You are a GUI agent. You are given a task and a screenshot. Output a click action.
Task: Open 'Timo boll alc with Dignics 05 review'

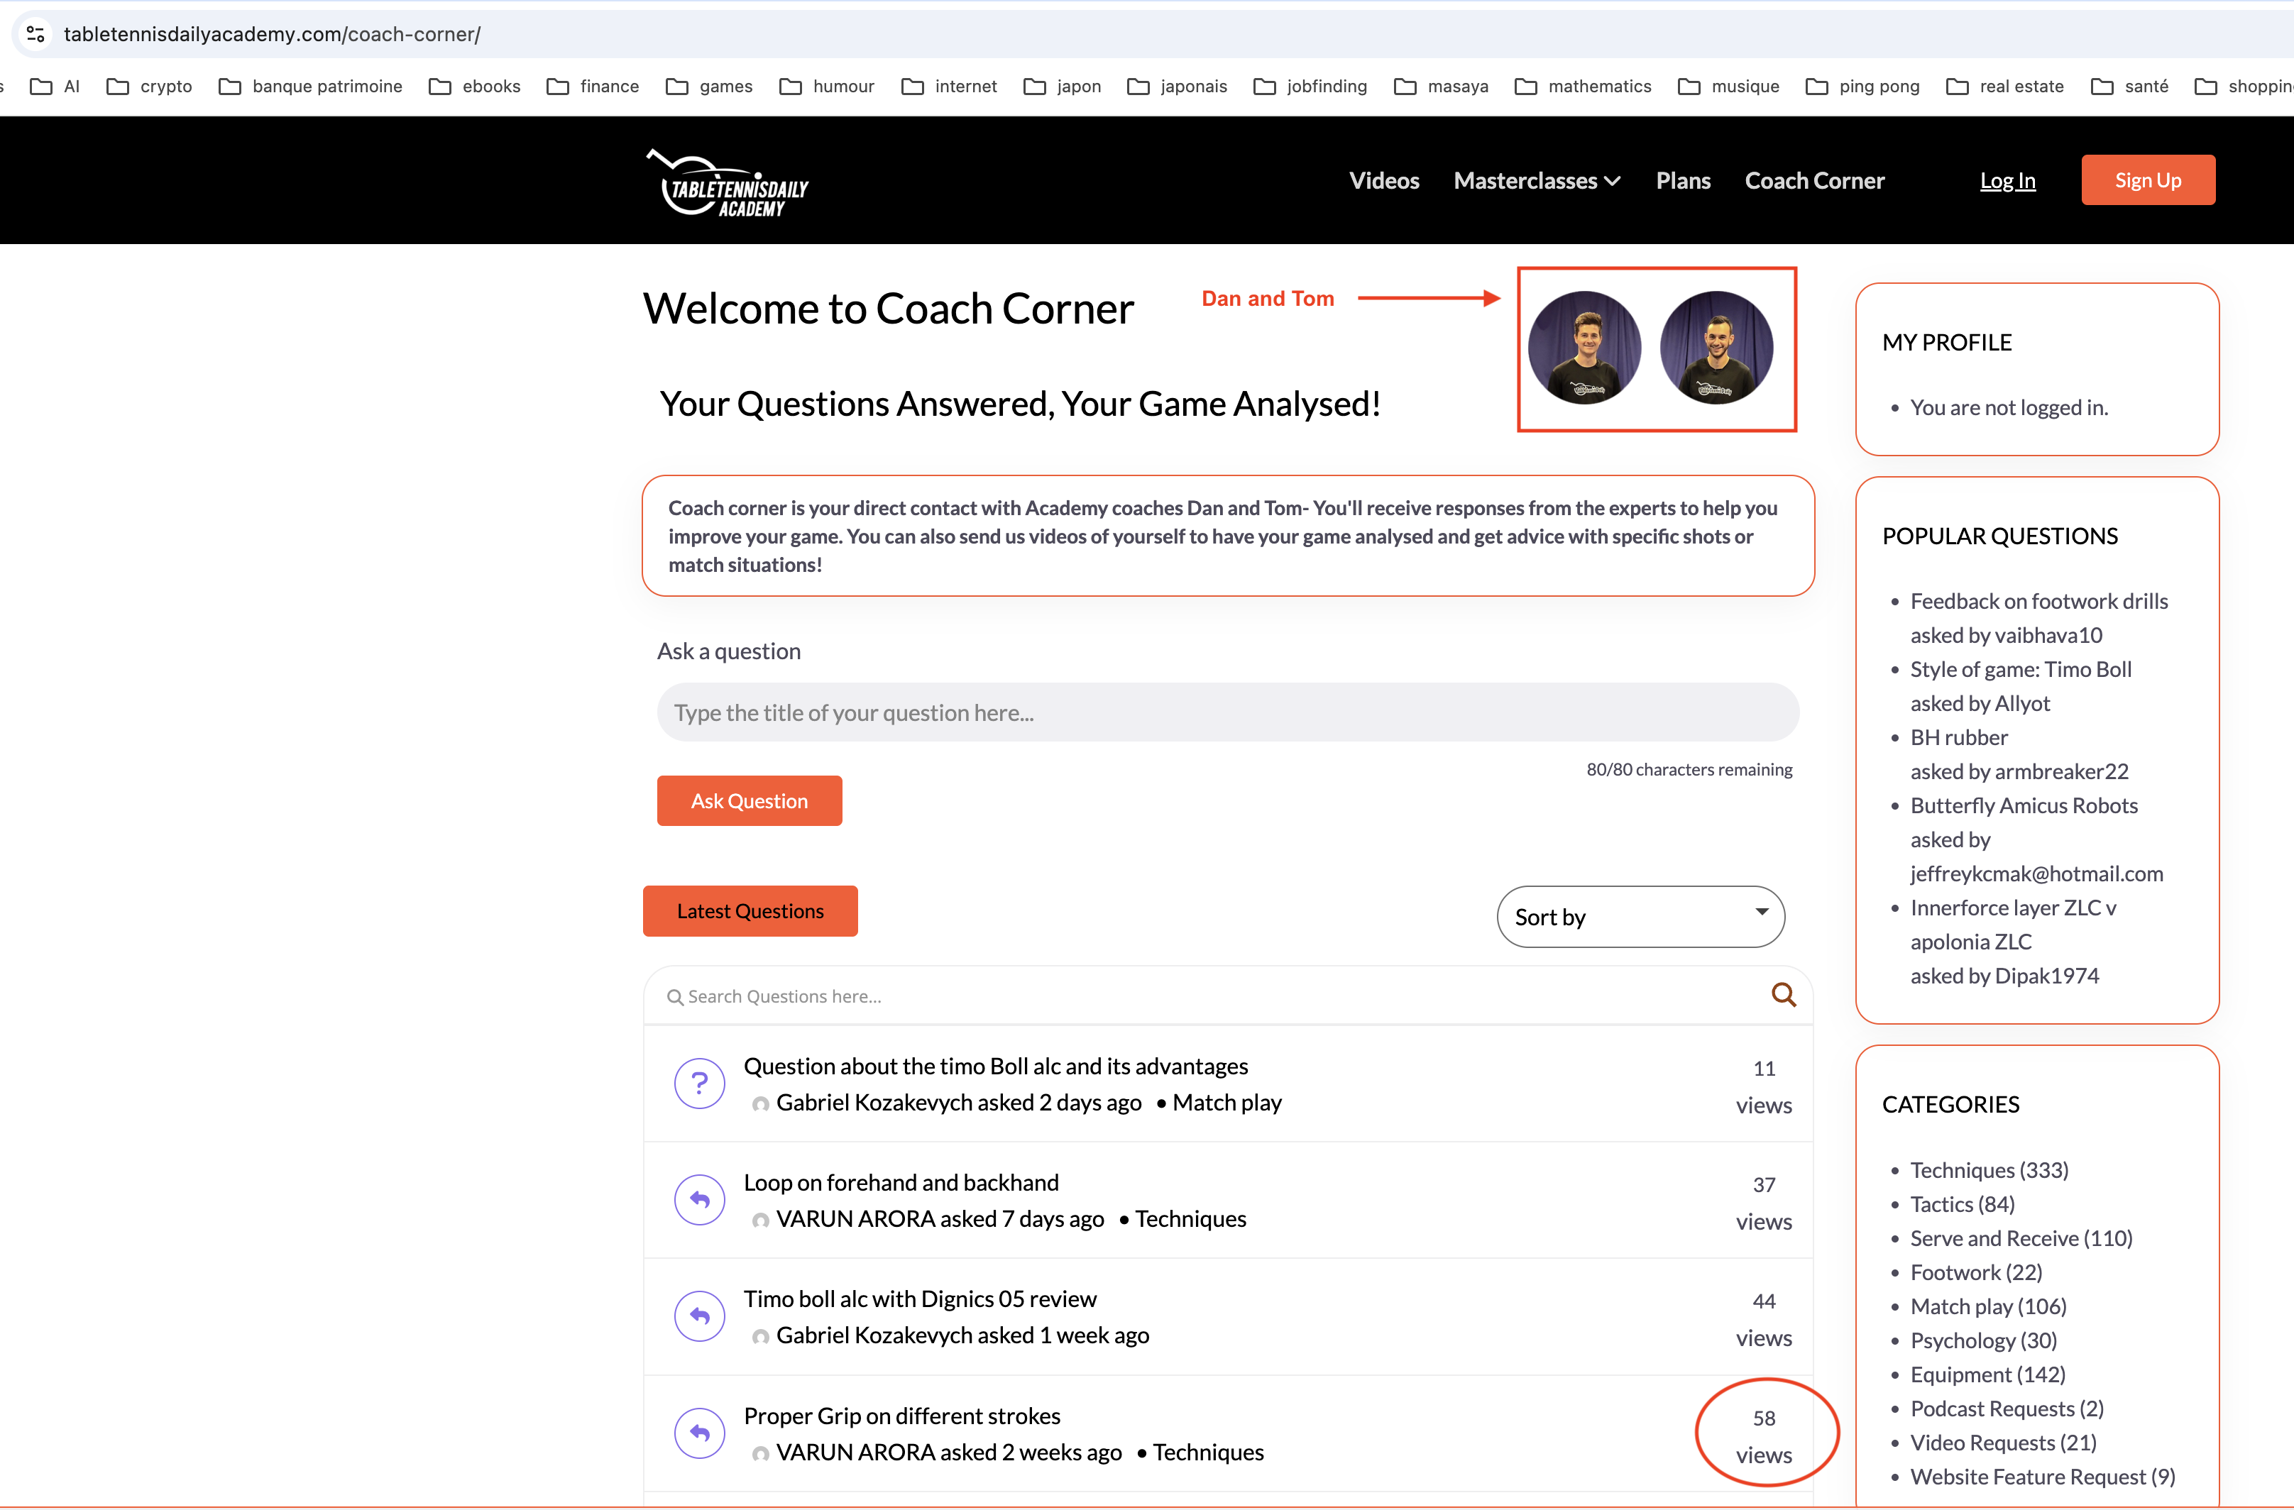920,1299
